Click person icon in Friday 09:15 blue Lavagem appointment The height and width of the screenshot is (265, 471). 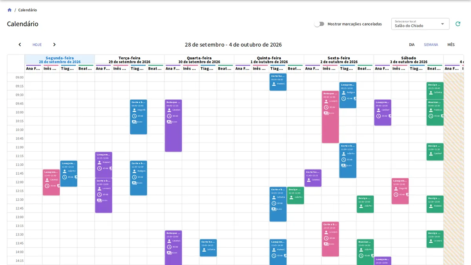click(x=344, y=93)
